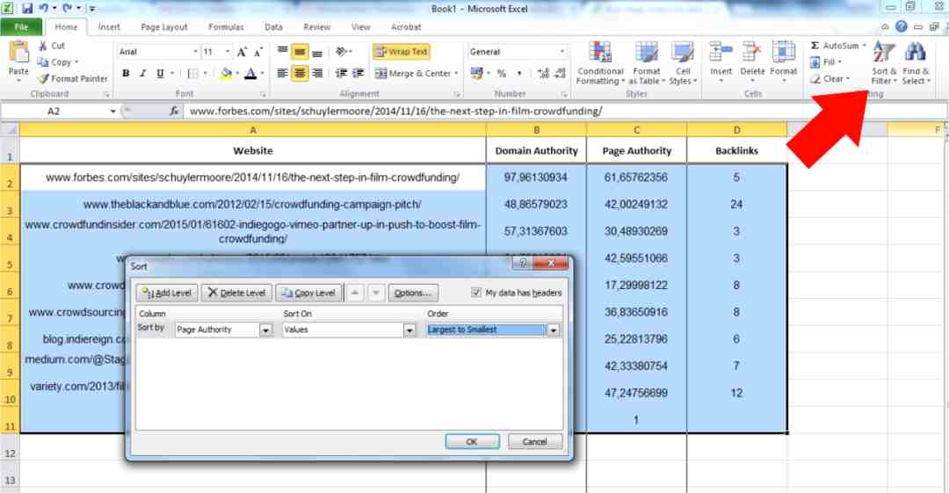Open Merge & Center dropdown arrow
Image resolution: width=949 pixels, height=493 pixels.
click(x=456, y=73)
